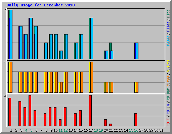Click day label "3" on the x-axis
The width and height of the screenshot is (172, 134).
(21, 130)
